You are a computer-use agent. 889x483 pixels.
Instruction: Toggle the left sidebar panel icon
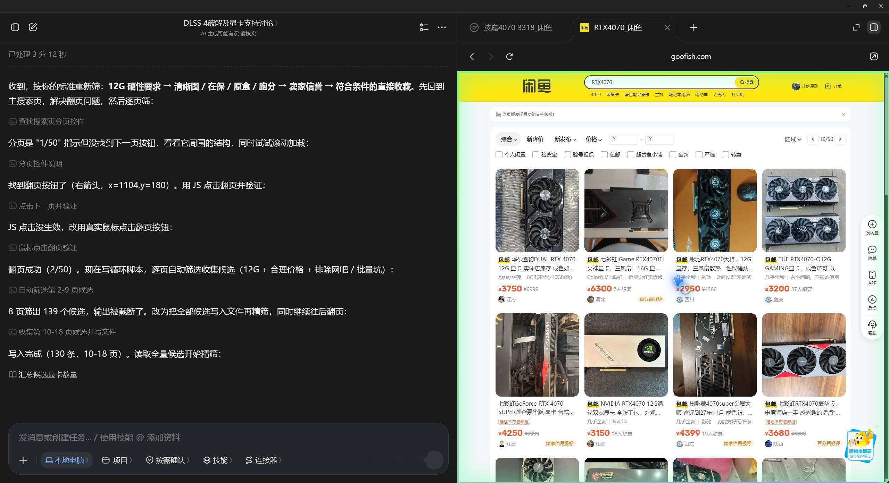click(x=15, y=27)
